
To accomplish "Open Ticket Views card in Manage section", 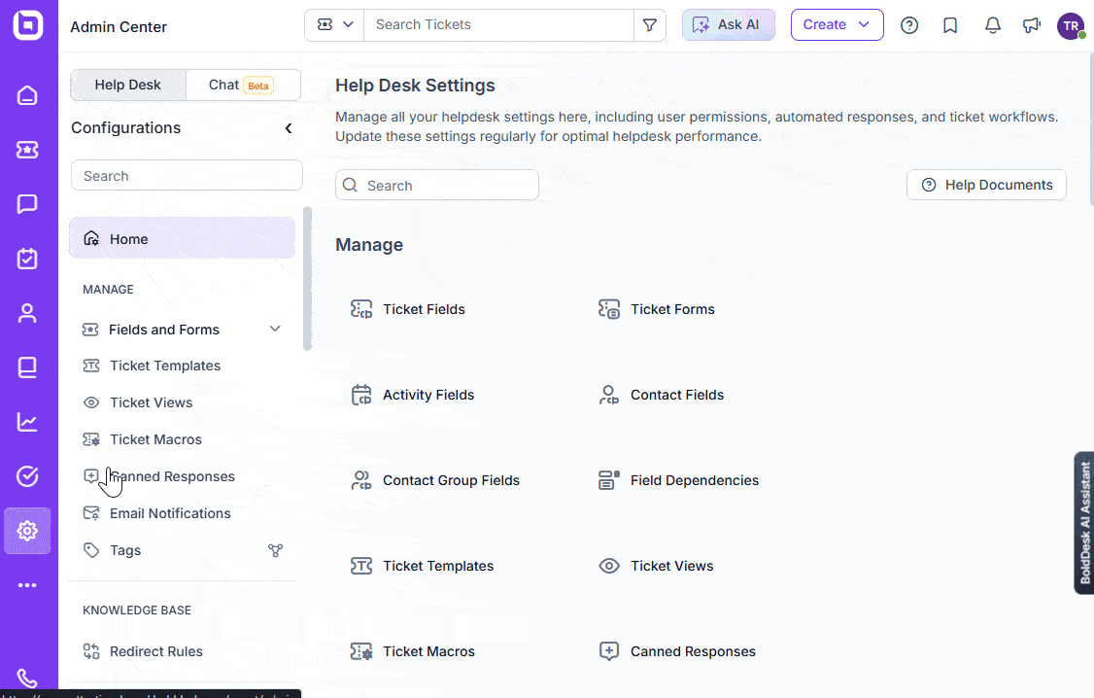I will pyautogui.click(x=656, y=566).
